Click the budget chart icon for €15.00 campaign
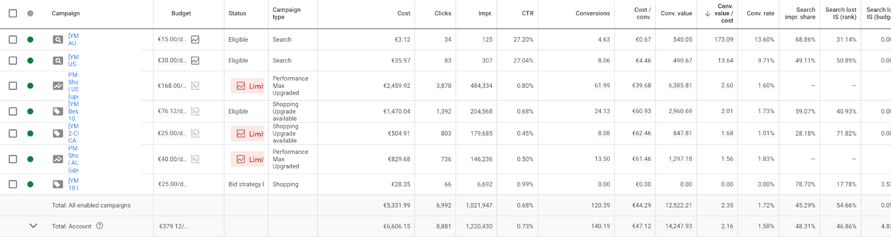 [x=195, y=39]
